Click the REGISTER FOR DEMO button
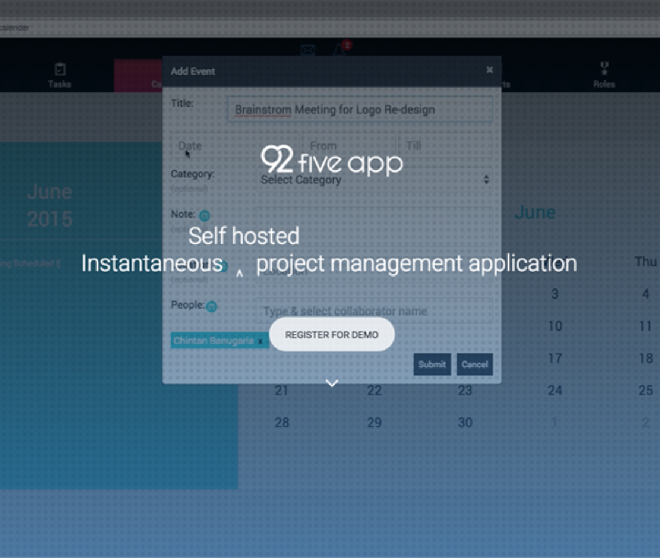 pos(332,335)
